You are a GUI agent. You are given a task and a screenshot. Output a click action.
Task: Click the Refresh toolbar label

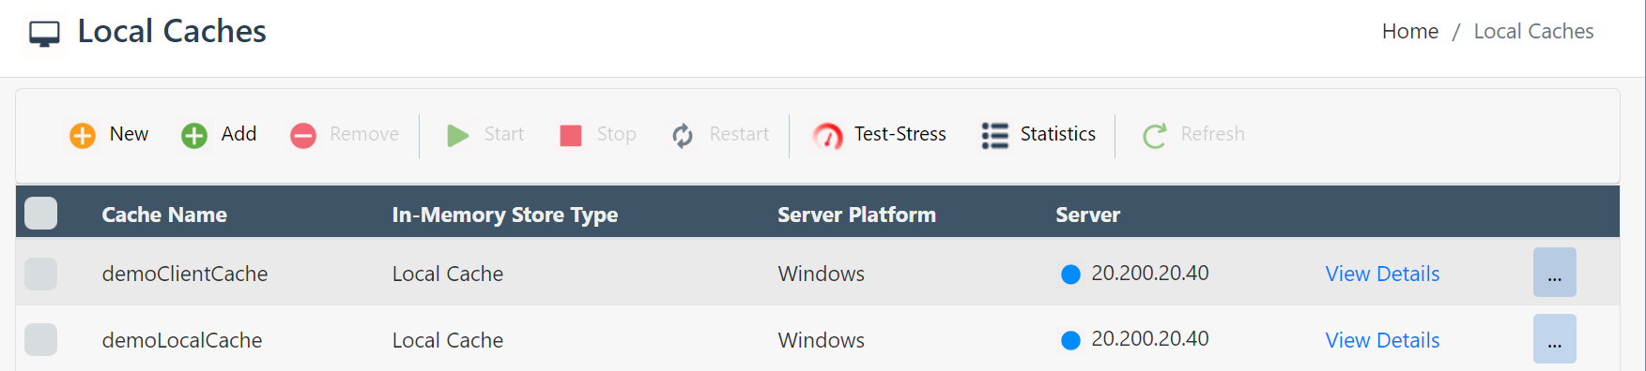(1212, 134)
